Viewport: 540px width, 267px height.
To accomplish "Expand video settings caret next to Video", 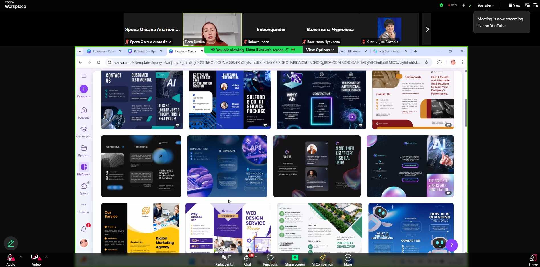I will pos(46,257).
